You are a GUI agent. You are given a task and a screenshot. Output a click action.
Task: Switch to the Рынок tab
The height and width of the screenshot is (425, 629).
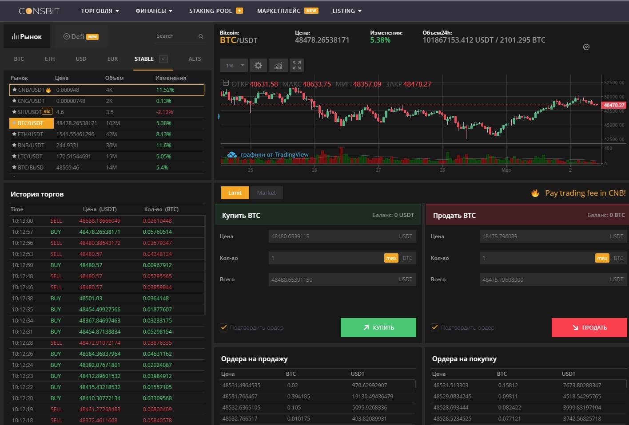(x=27, y=36)
